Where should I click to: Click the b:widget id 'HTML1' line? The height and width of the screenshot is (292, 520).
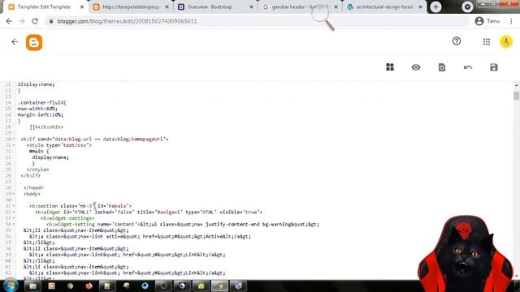click(149, 213)
